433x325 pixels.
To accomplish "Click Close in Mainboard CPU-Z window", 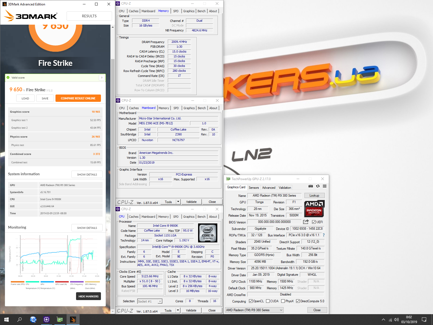I will [x=212, y=202].
